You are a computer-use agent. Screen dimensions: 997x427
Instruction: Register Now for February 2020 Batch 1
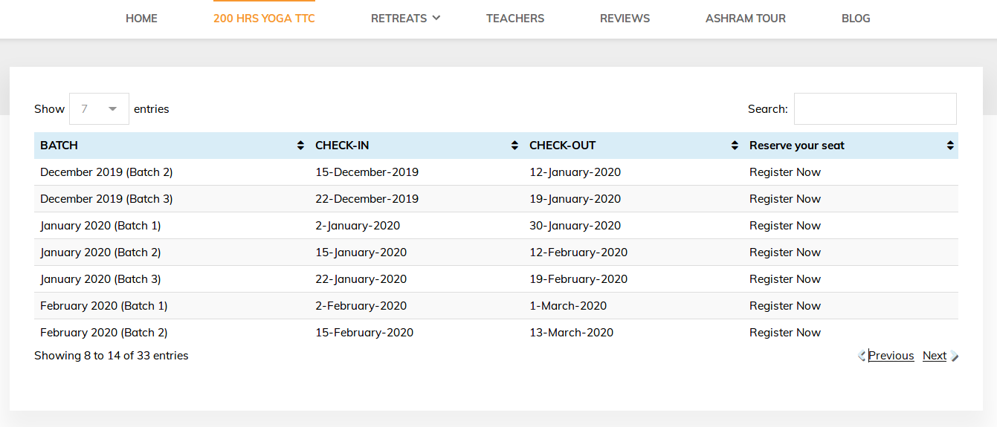785,306
